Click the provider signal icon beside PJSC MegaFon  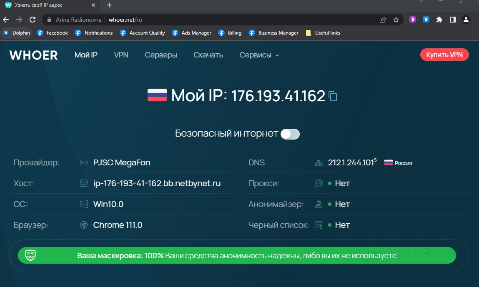click(x=84, y=162)
